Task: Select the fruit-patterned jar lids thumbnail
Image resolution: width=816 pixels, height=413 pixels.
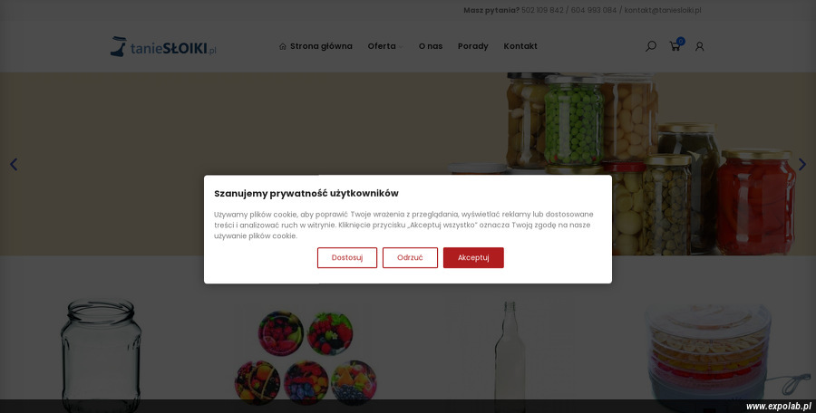Action: point(306,358)
